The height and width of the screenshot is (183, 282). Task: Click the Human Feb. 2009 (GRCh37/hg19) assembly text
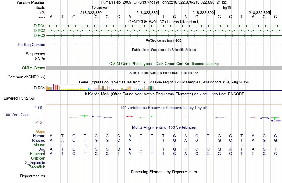130,2
